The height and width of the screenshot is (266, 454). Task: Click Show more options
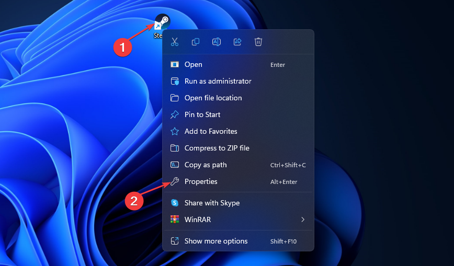click(238, 241)
